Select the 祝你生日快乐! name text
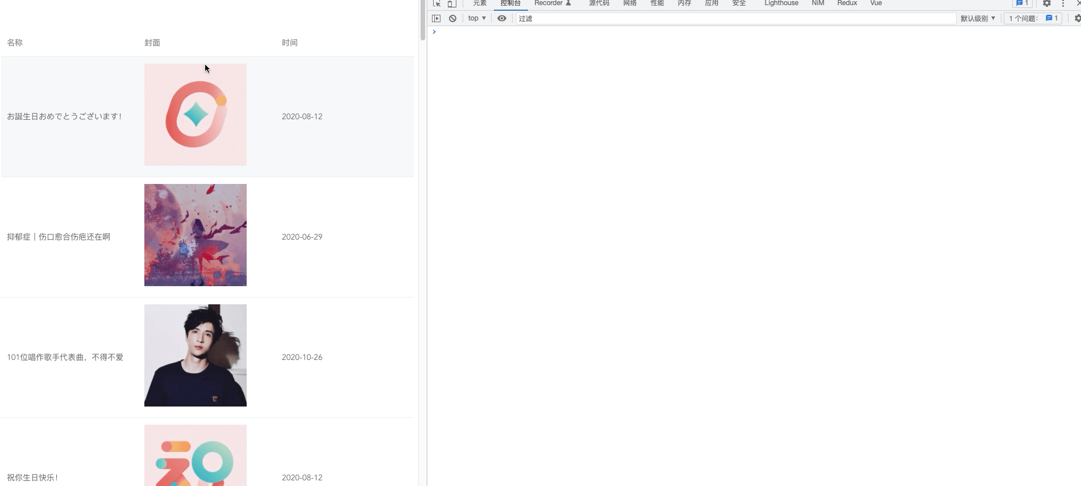The height and width of the screenshot is (486, 1081). pos(32,477)
